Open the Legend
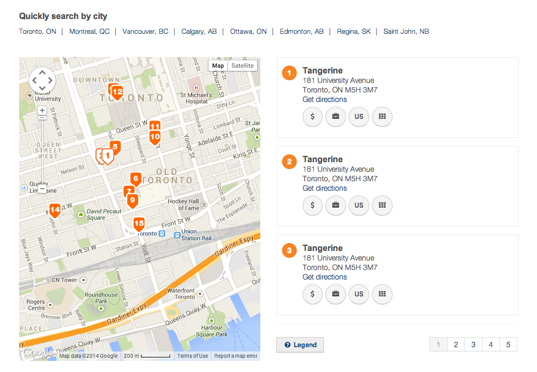This screenshot has height=372, width=537. click(x=300, y=345)
